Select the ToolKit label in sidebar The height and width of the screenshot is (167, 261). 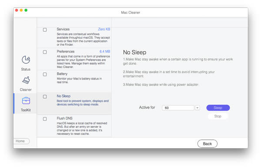(x=26, y=110)
